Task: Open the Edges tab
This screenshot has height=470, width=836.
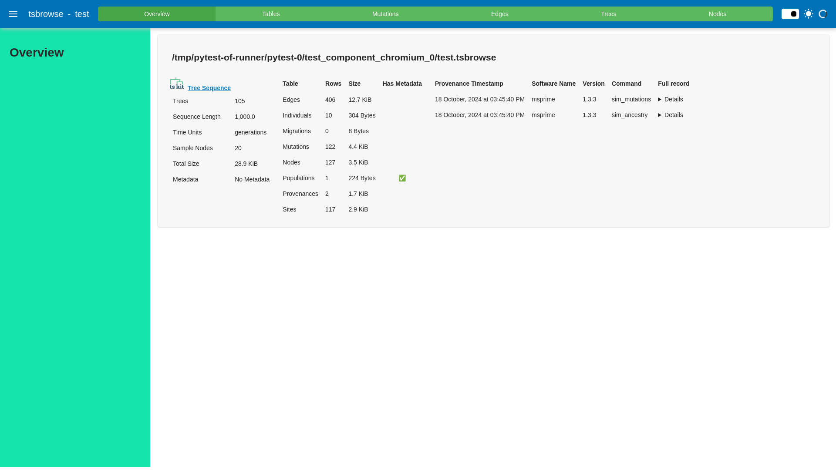Action: pyautogui.click(x=499, y=14)
